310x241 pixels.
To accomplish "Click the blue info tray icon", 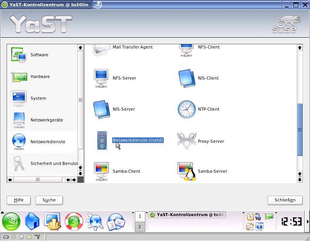I will tap(259, 227).
